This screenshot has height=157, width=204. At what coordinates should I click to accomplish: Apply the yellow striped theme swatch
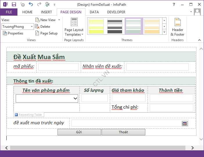coord(96,26)
